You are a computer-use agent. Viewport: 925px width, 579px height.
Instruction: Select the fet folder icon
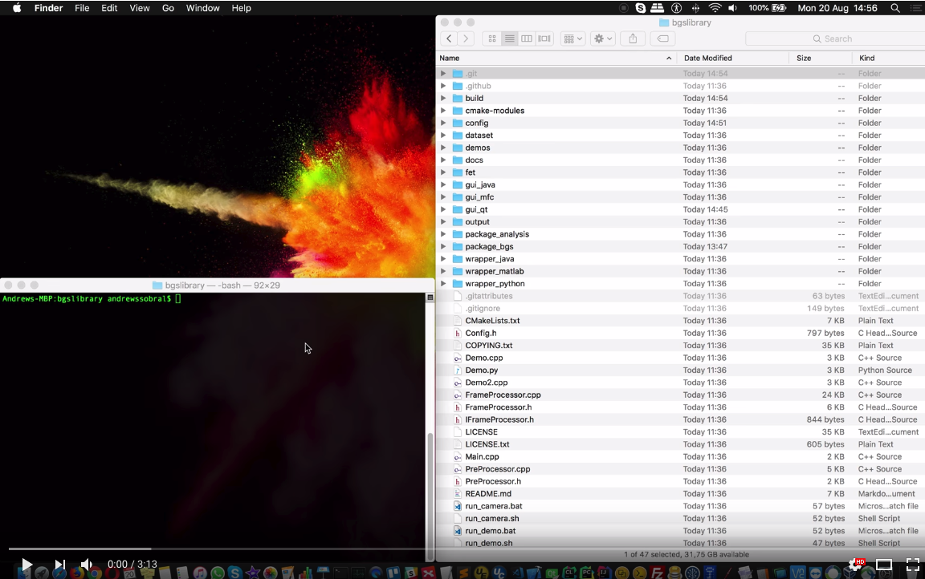click(457, 172)
